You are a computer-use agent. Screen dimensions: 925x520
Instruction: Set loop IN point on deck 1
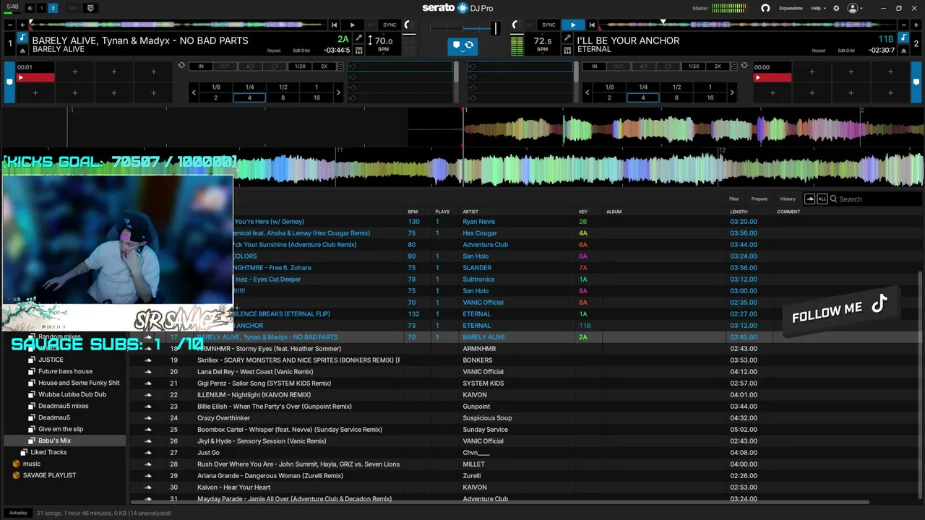coord(201,66)
